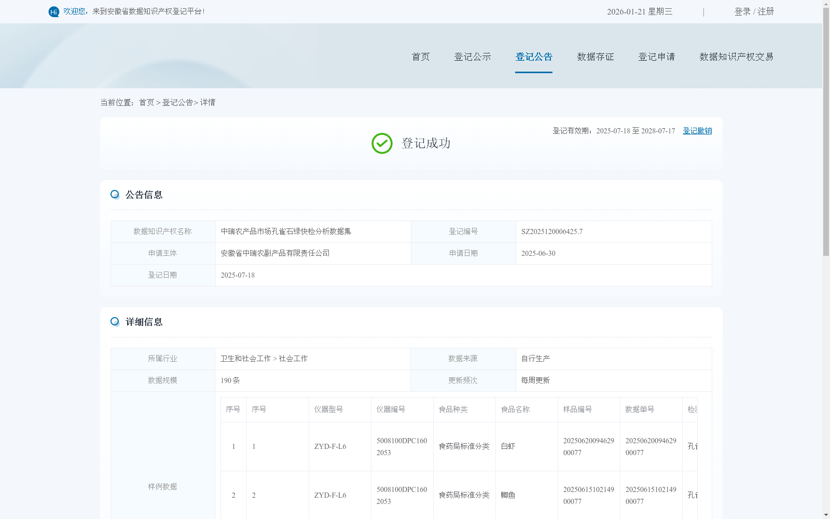Select applicant 安徽省中瑞农副产品有限责任公司

coord(275,253)
